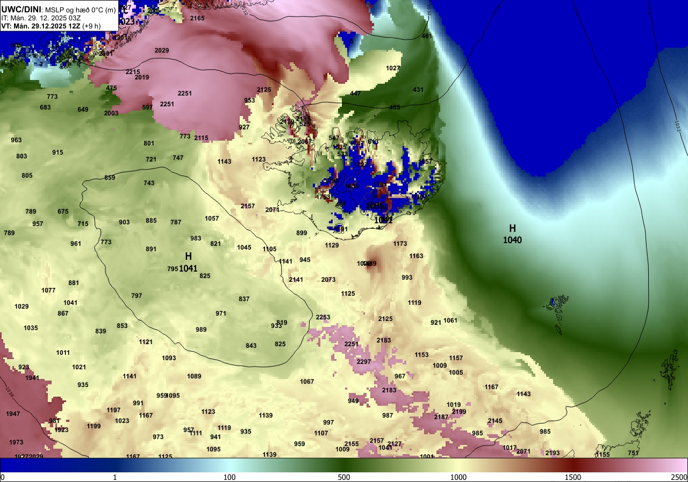Click the map value 797
The height and width of the screenshot is (482, 688).
pos(137,296)
